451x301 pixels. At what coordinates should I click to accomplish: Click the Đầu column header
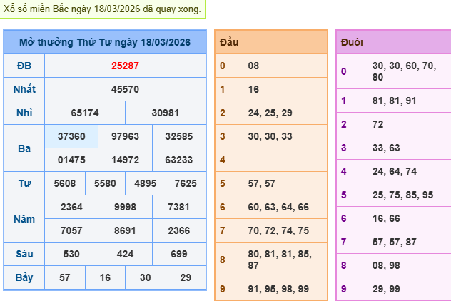(x=229, y=42)
